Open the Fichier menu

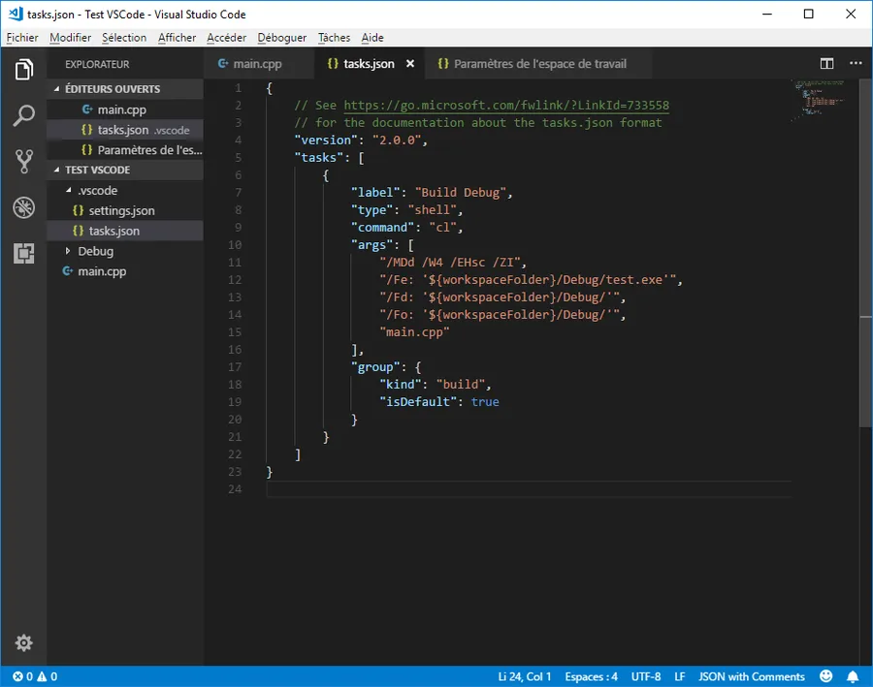coord(22,37)
